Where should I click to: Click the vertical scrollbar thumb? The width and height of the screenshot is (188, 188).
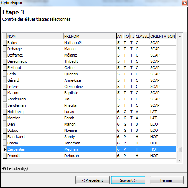[180, 149]
